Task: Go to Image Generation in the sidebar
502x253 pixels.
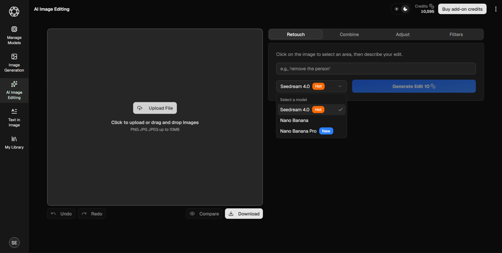Action: click(x=14, y=63)
